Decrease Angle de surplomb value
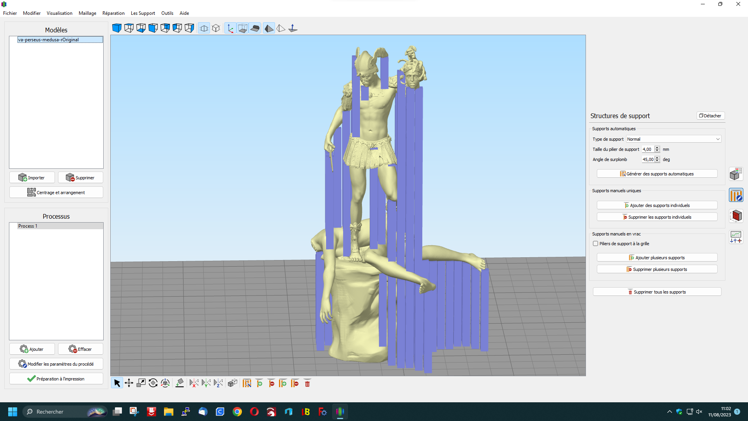The height and width of the screenshot is (421, 748). coord(657,161)
